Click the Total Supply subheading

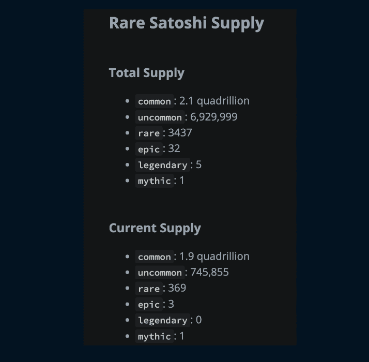click(x=146, y=73)
